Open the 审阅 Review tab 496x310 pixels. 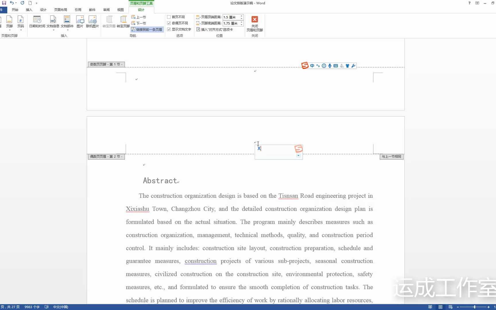[106, 10]
